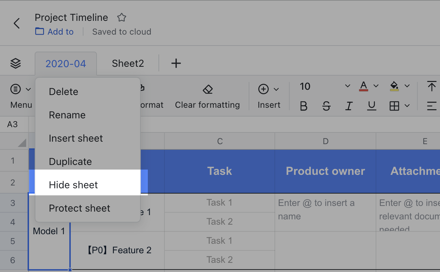This screenshot has height=272, width=440.
Task: Open the font color swatch
Action: click(x=364, y=86)
